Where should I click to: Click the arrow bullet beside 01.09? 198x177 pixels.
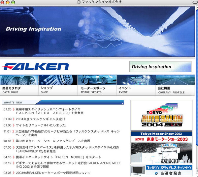point(14,119)
